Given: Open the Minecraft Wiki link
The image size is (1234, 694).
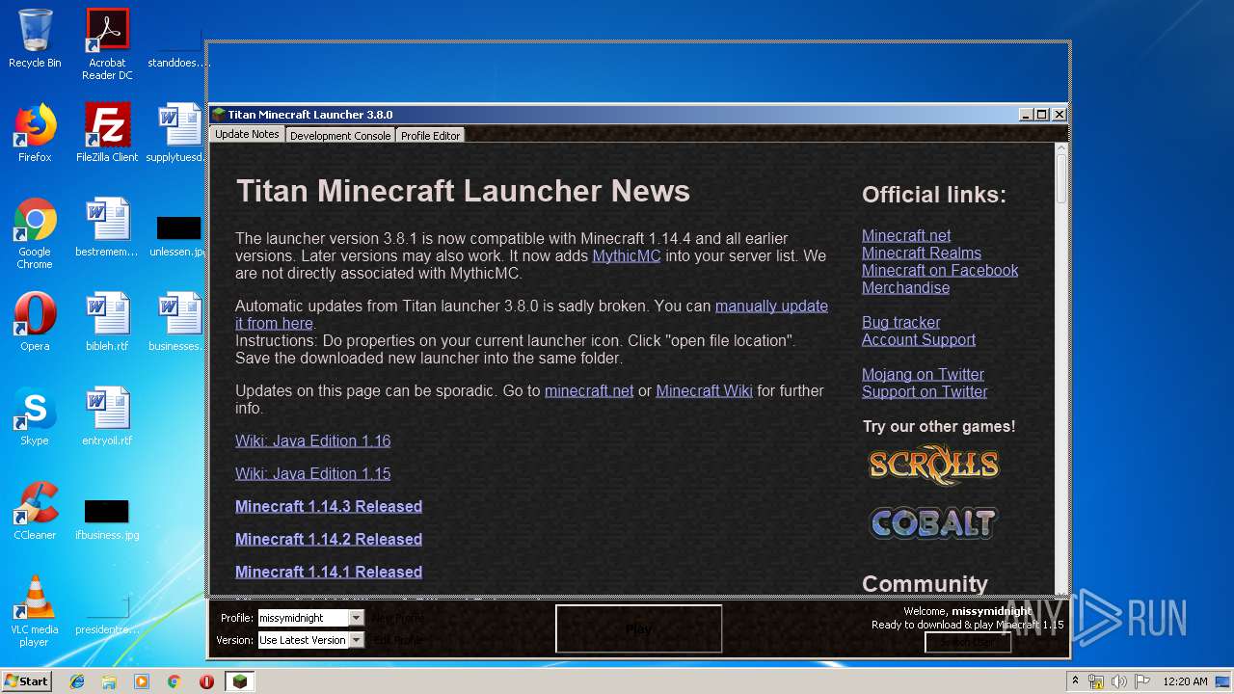Looking at the screenshot, I should pyautogui.click(x=704, y=390).
